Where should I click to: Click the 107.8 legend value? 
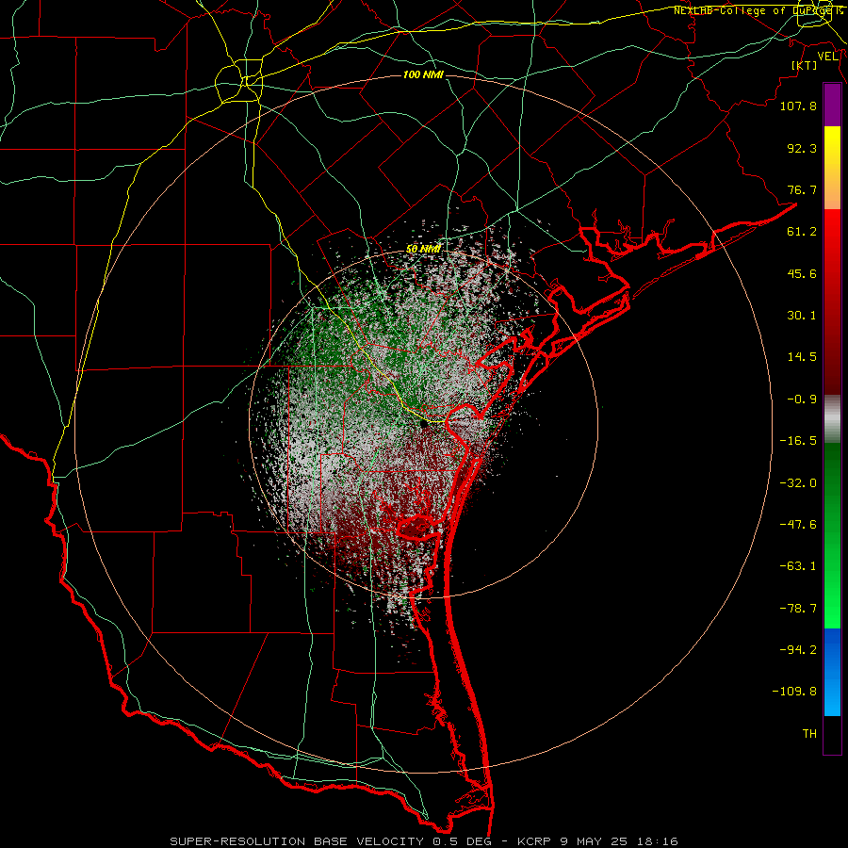click(798, 106)
